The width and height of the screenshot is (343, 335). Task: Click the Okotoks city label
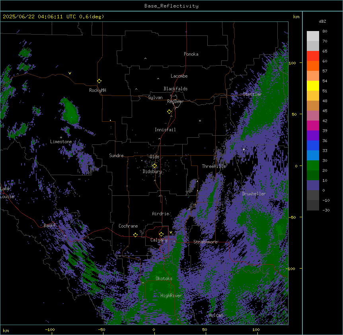click(164, 279)
